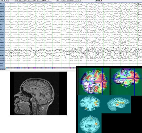Viewport: 142px width, 133px height.
Task: Select the Fp1-F3 channel label
Action: 2,4
